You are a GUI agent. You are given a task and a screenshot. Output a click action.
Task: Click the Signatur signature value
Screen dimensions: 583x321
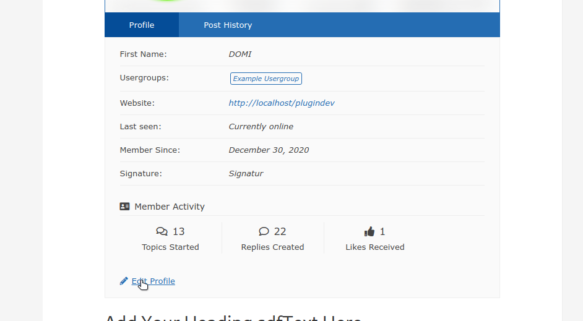click(x=246, y=173)
